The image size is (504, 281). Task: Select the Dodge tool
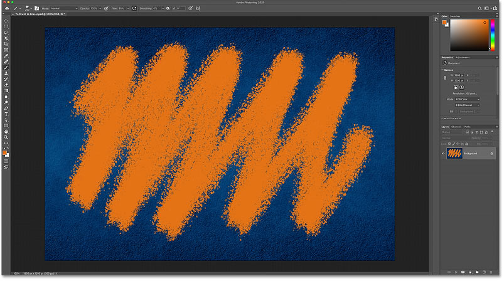[x=6, y=102]
